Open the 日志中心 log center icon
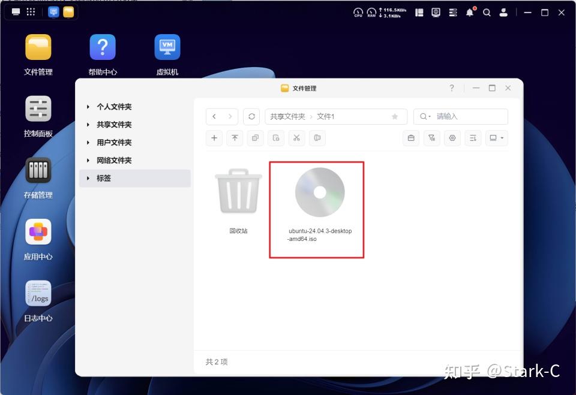The width and height of the screenshot is (576, 395). (38, 294)
